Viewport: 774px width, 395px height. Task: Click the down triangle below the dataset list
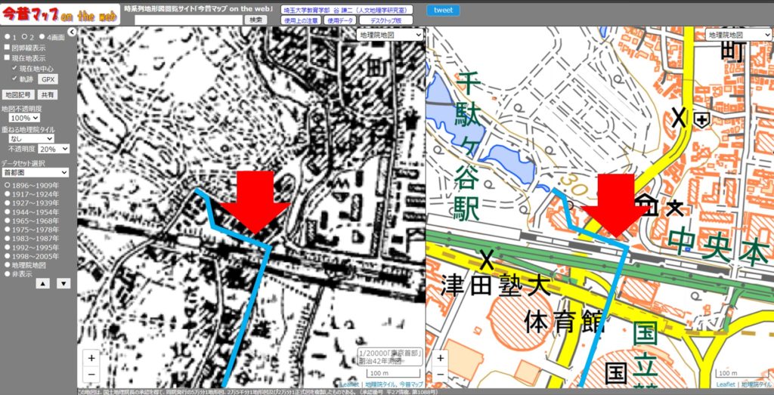coord(63,284)
